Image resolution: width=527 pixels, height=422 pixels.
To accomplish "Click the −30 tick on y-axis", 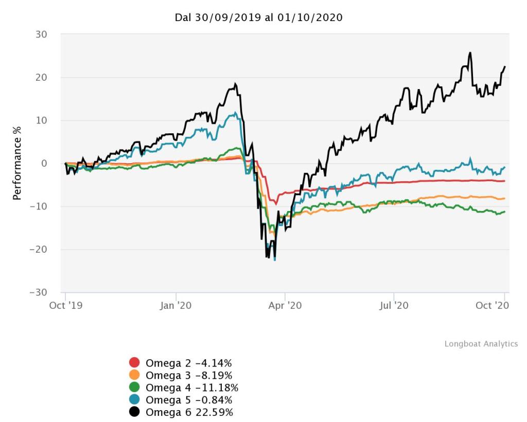I will [x=39, y=292].
